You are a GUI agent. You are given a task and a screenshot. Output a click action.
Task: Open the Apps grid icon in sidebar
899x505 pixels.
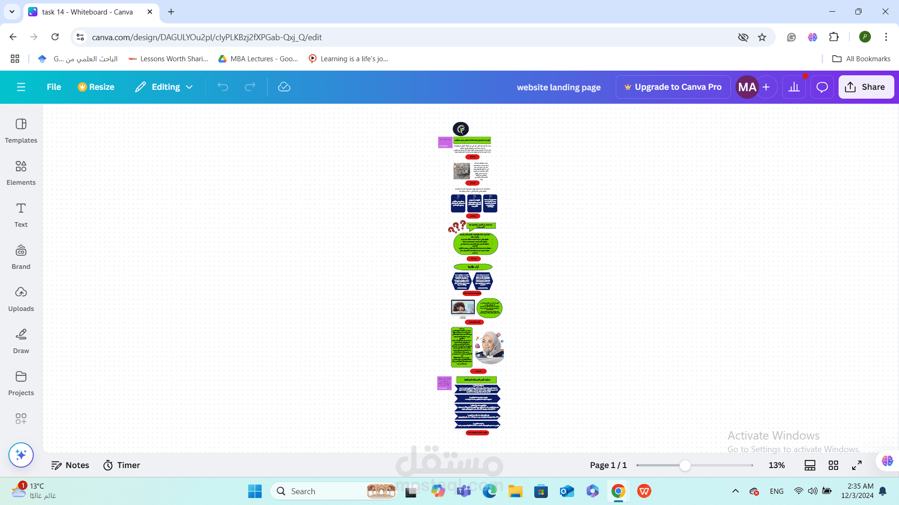pyautogui.click(x=21, y=418)
